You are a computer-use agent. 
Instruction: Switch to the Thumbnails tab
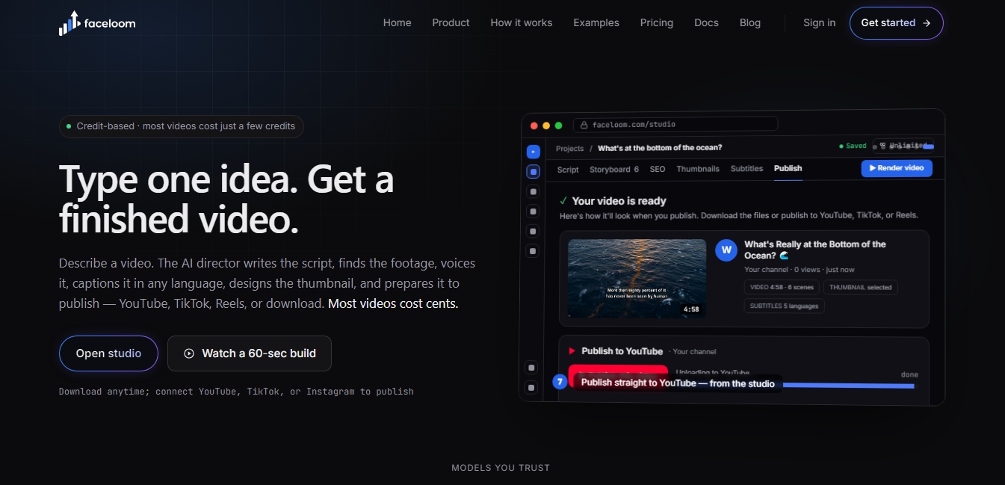[698, 169]
